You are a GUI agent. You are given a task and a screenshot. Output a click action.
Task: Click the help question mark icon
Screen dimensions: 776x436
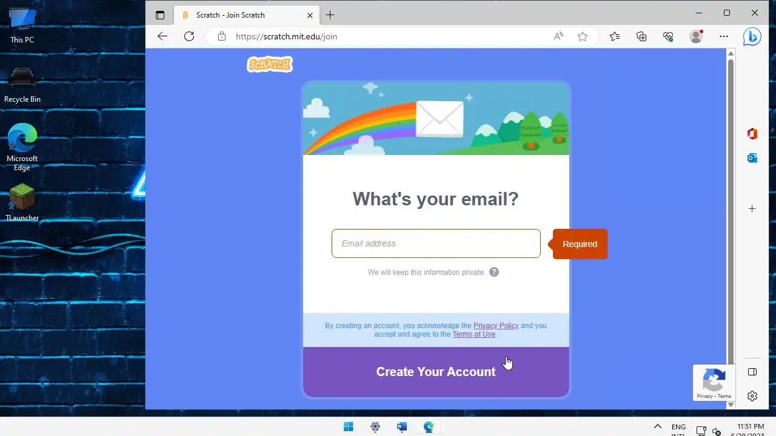click(494, 272)
